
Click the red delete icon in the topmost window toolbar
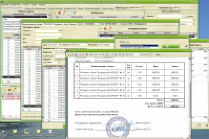pyautogui.click(x=59, y=13)
